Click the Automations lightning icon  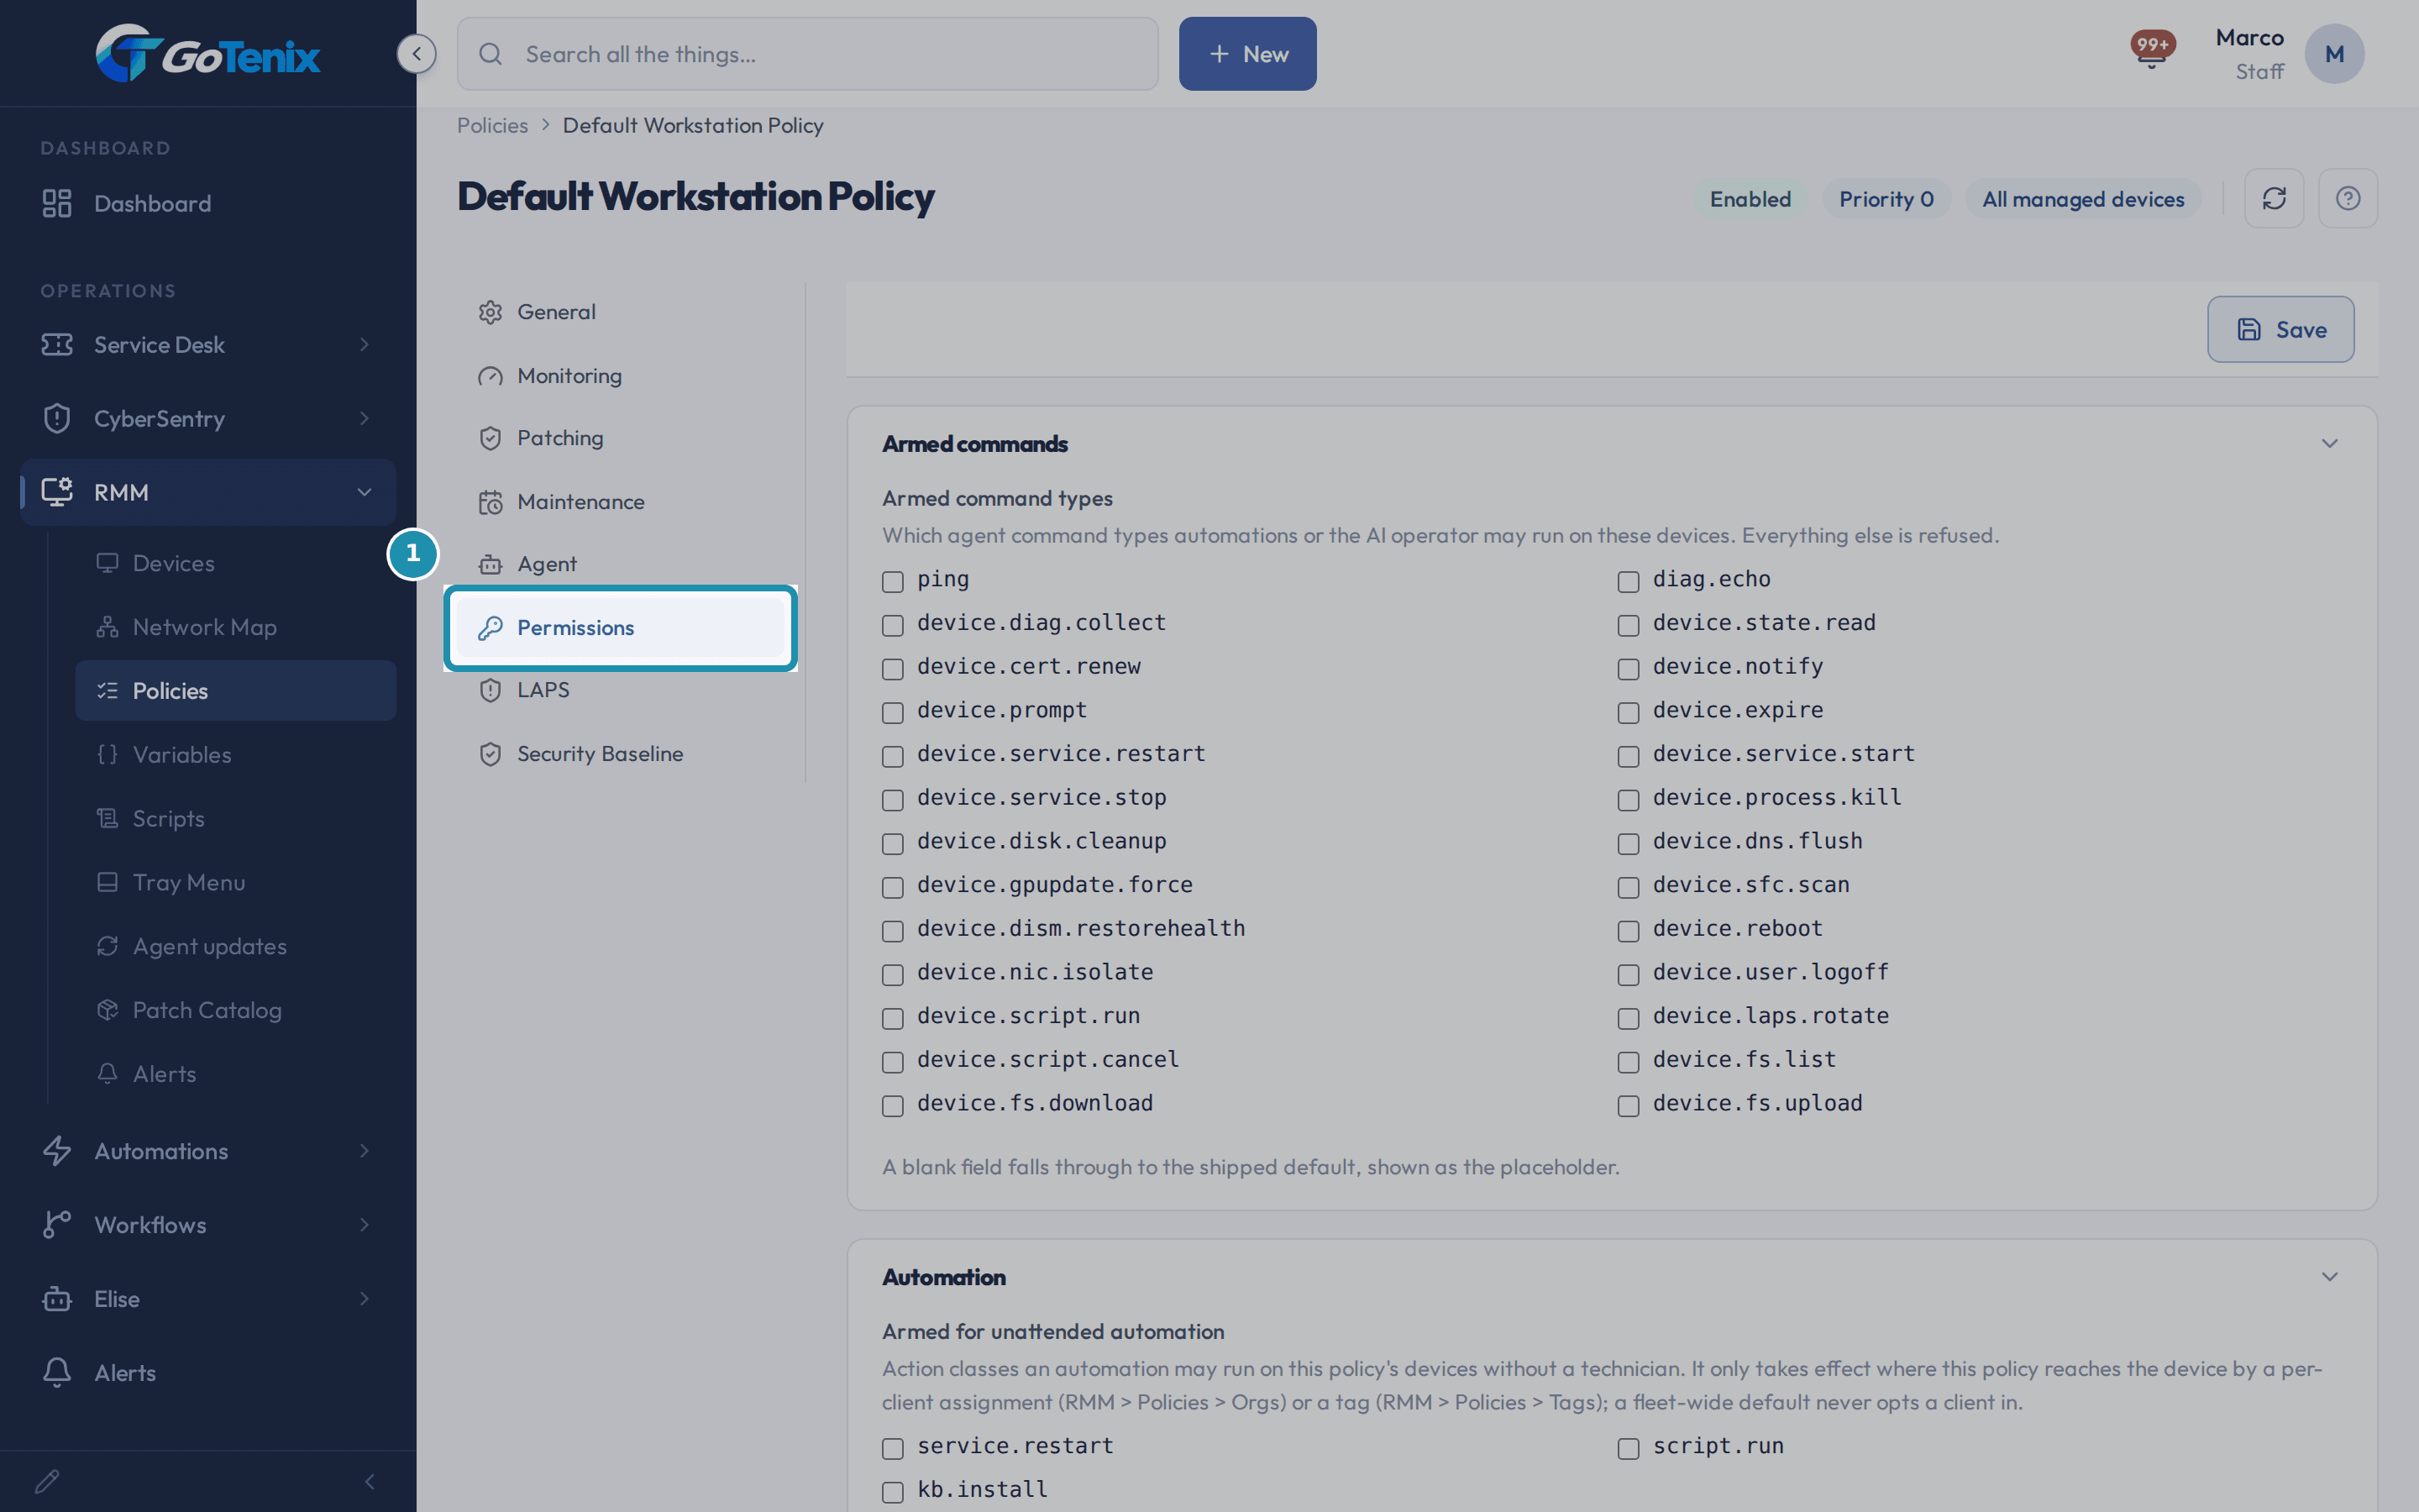point(57,1151)
